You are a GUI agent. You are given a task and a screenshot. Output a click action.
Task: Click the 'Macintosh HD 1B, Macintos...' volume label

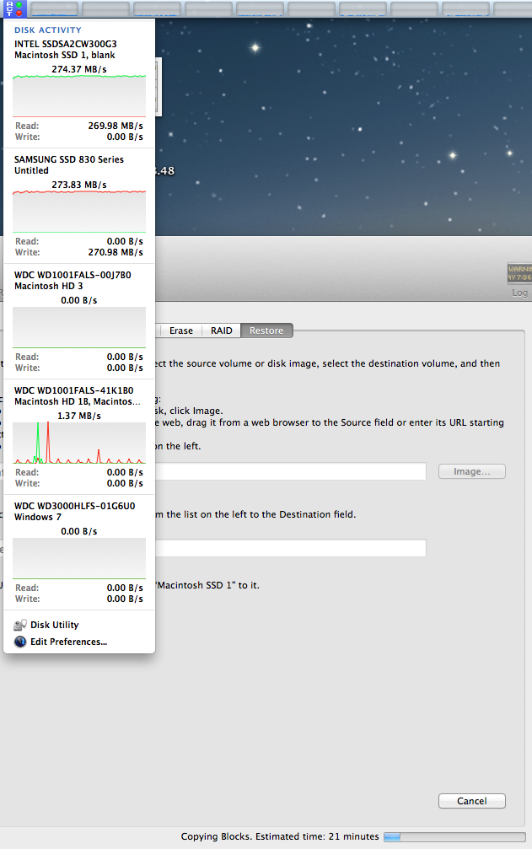78,402
